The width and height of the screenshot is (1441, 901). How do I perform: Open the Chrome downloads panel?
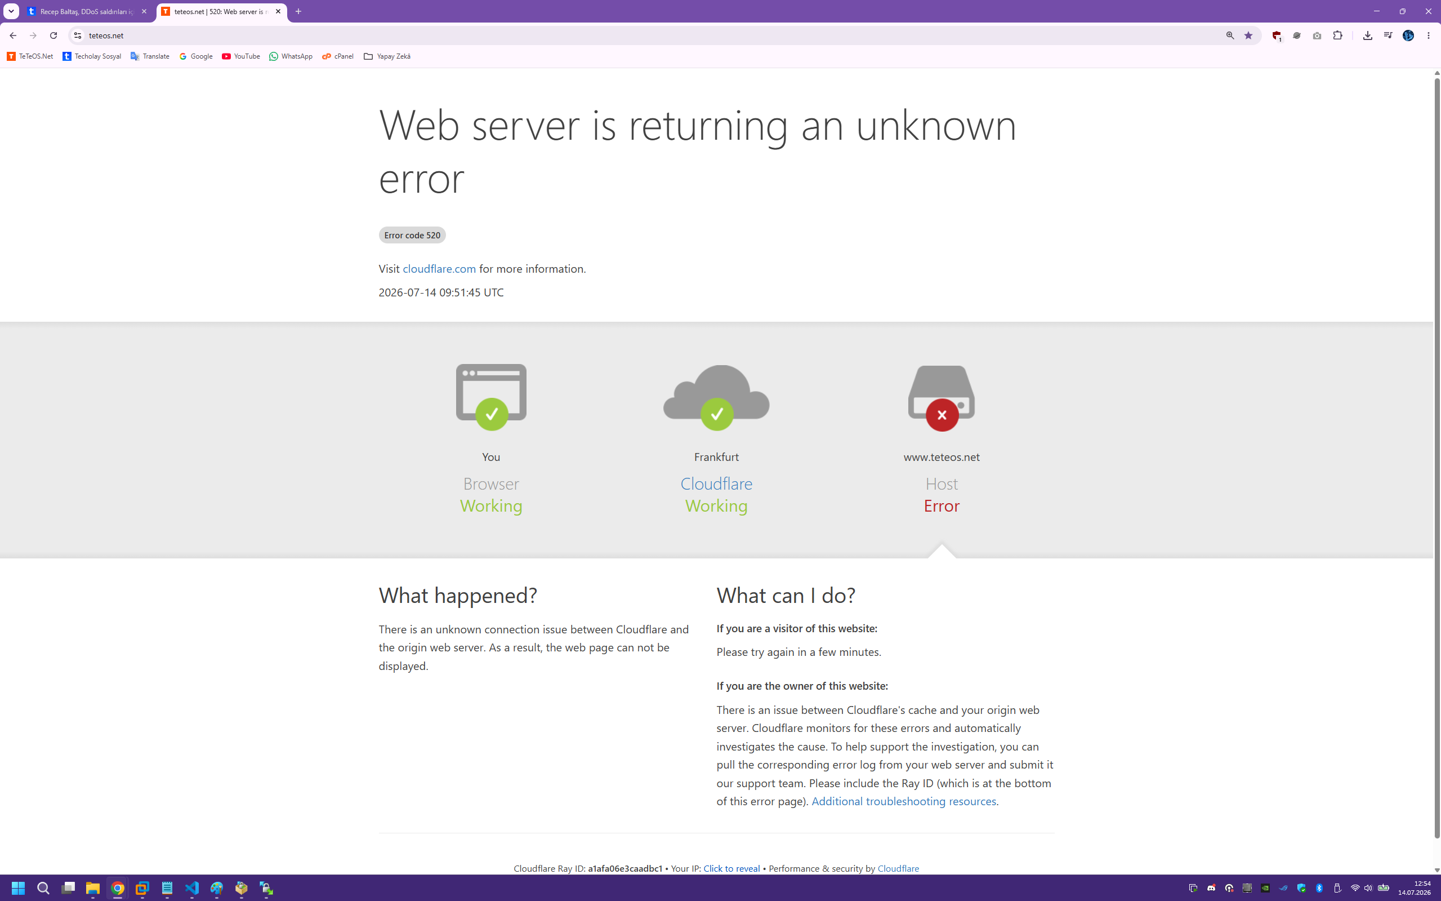click(1368, 35)
